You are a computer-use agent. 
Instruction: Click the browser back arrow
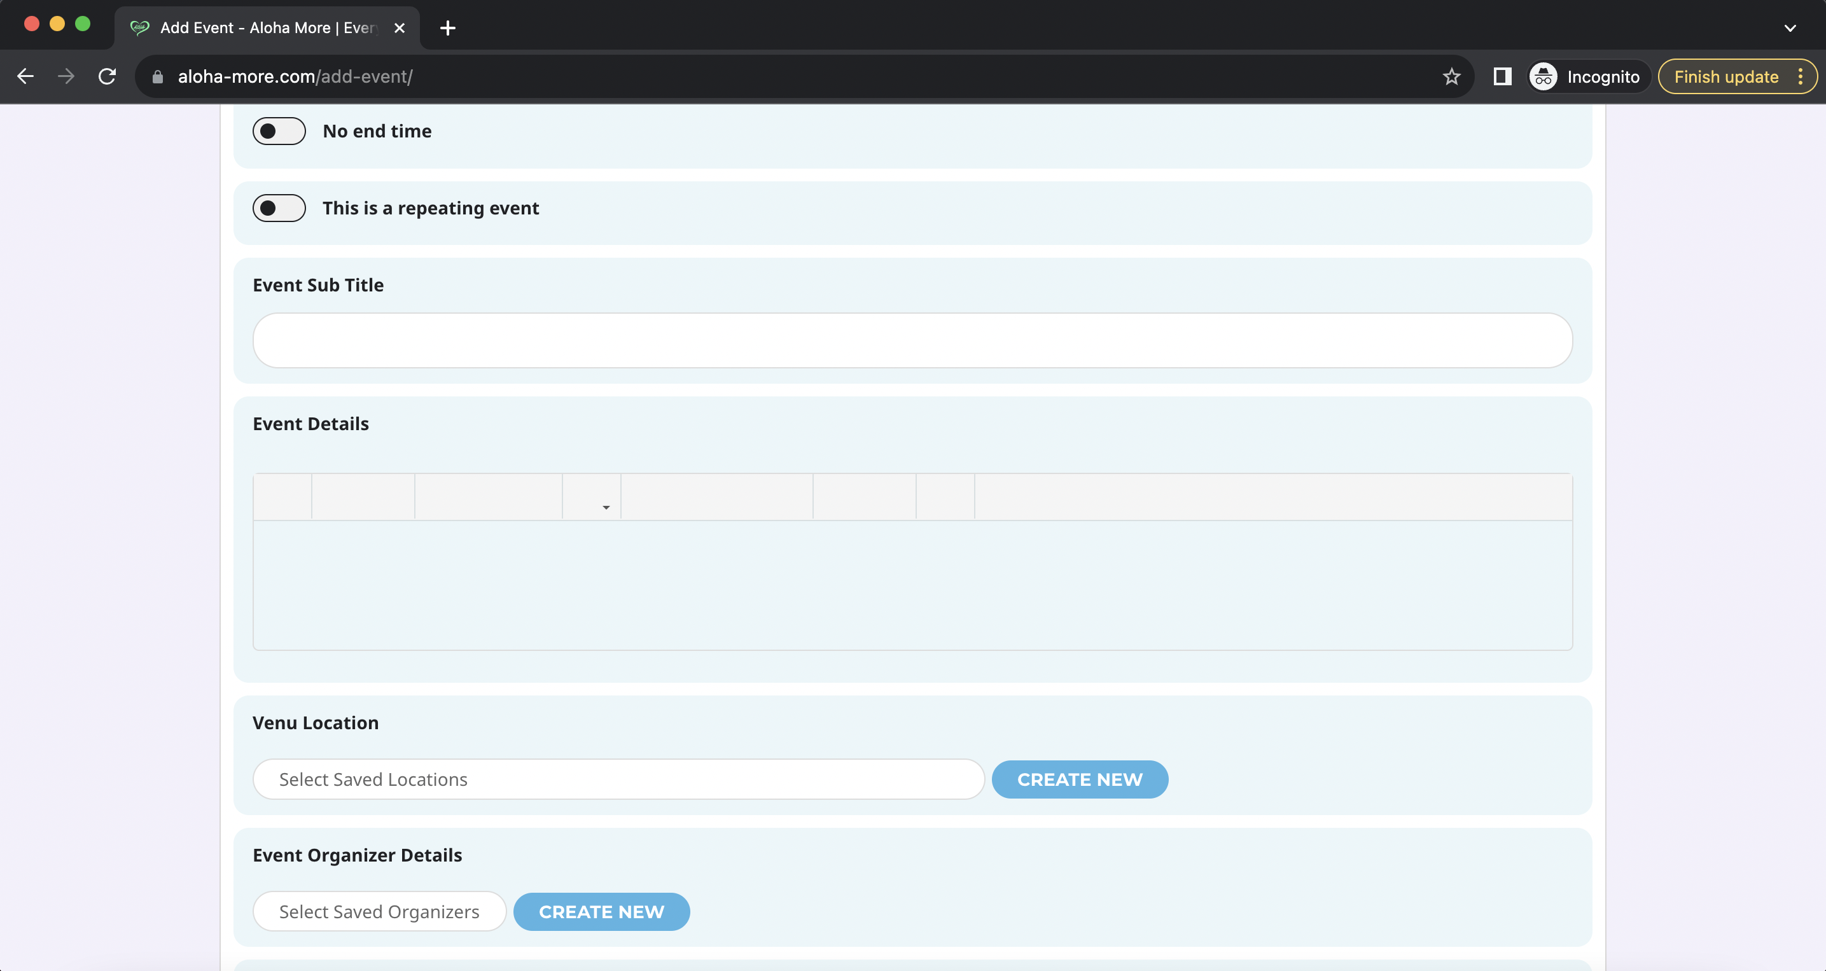(25, 76)
